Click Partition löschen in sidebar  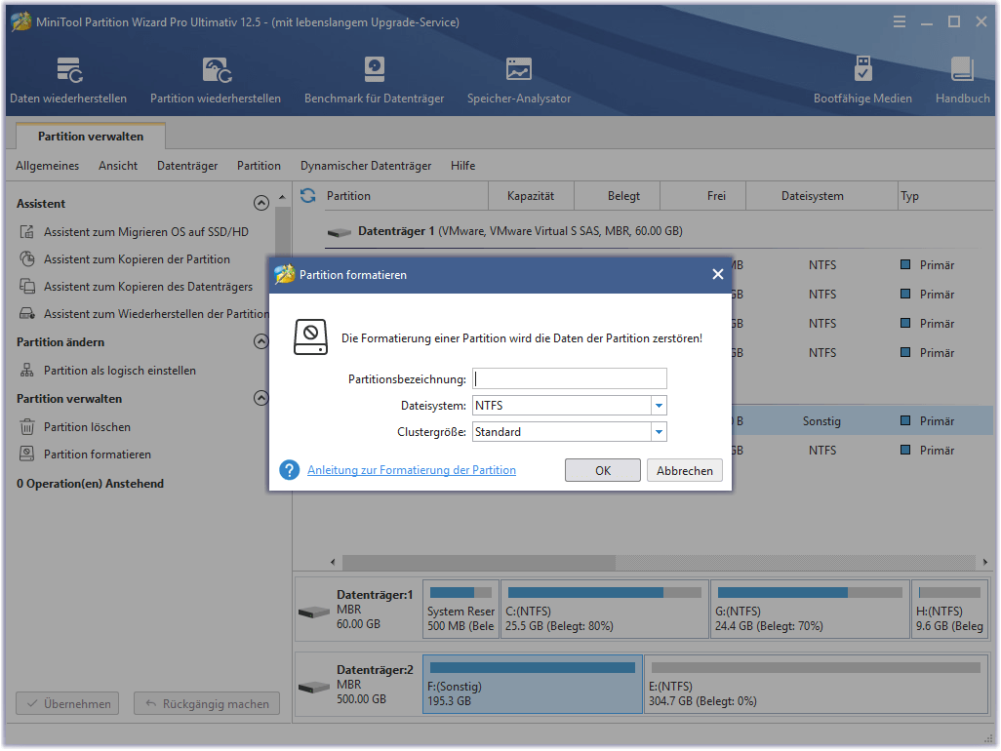click(x=87, y=427)
